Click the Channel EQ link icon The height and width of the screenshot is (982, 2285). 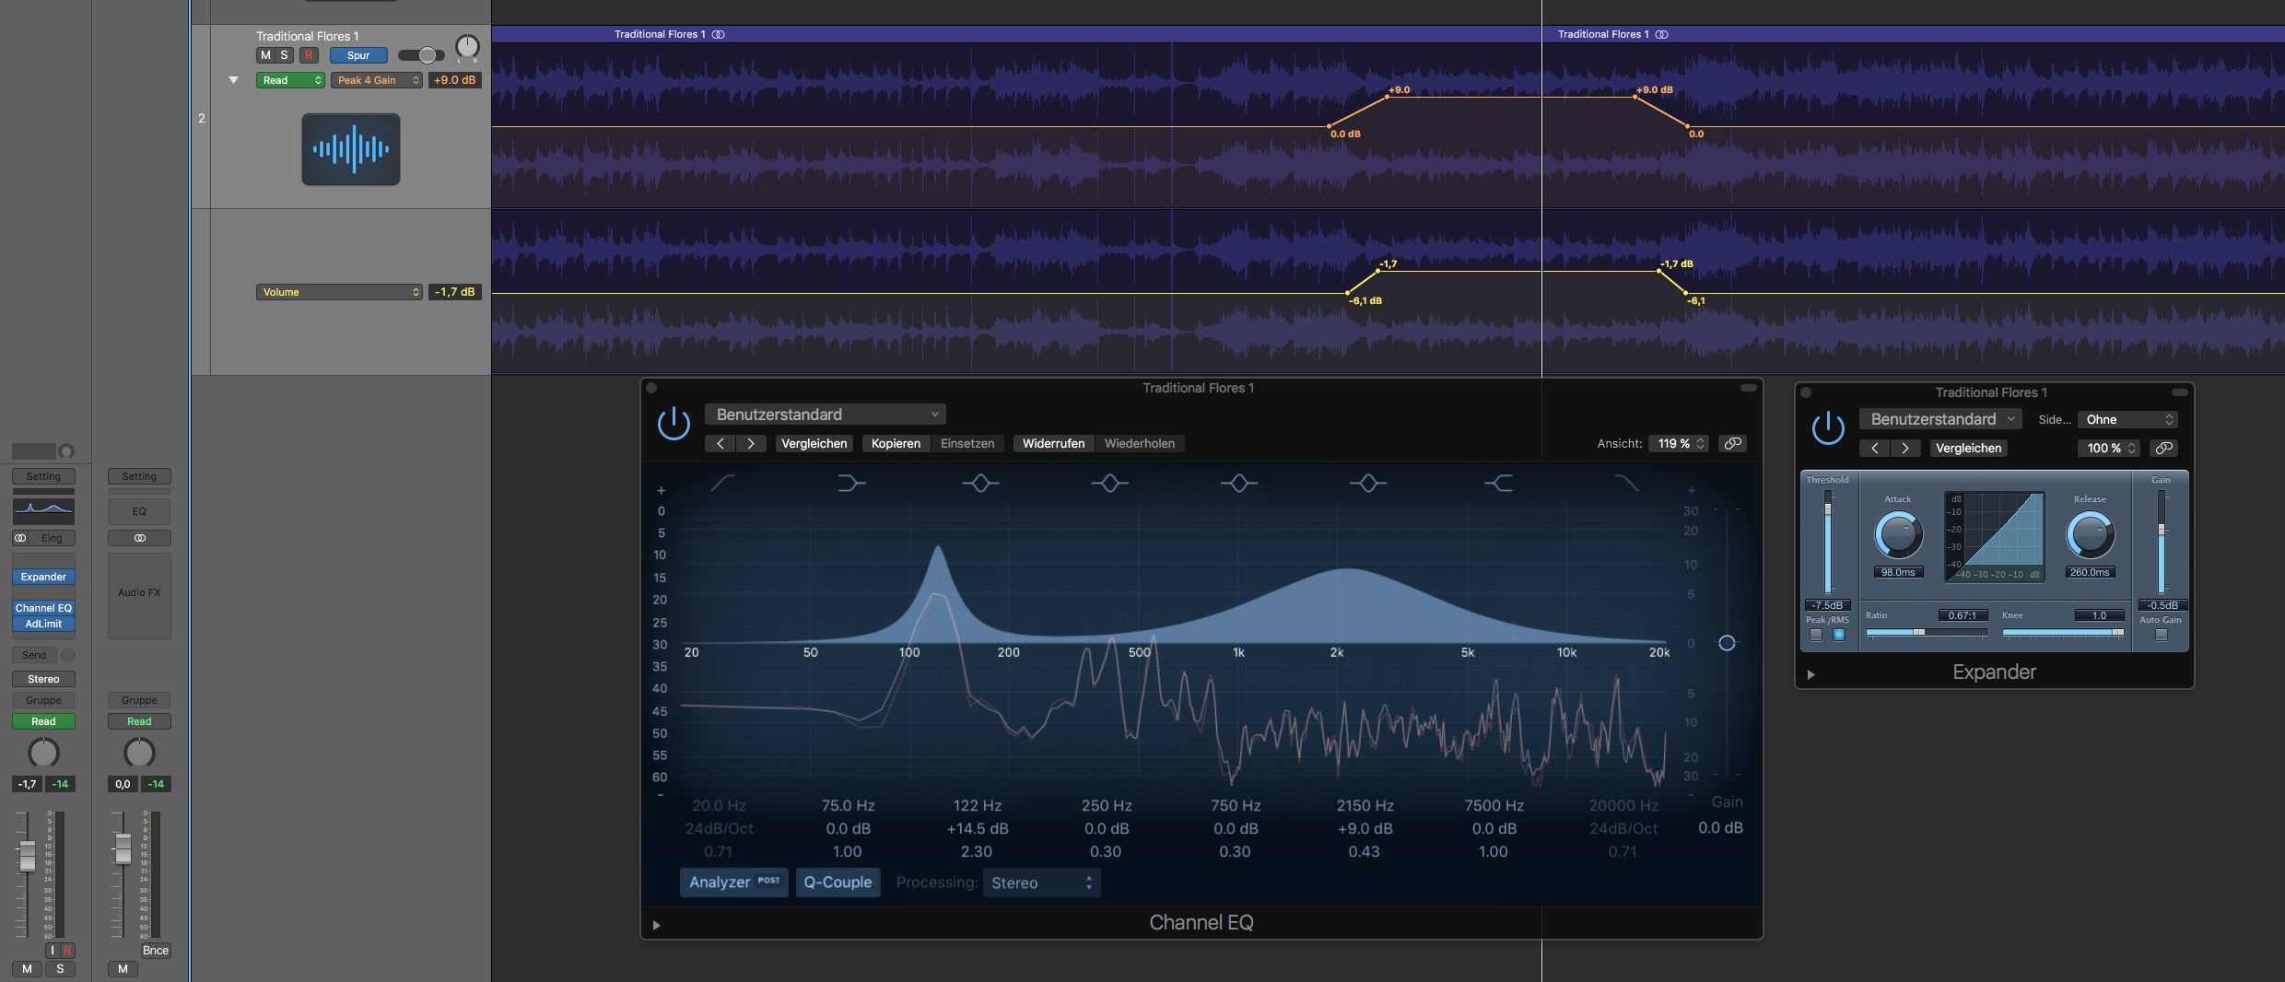coord(1733,444)
